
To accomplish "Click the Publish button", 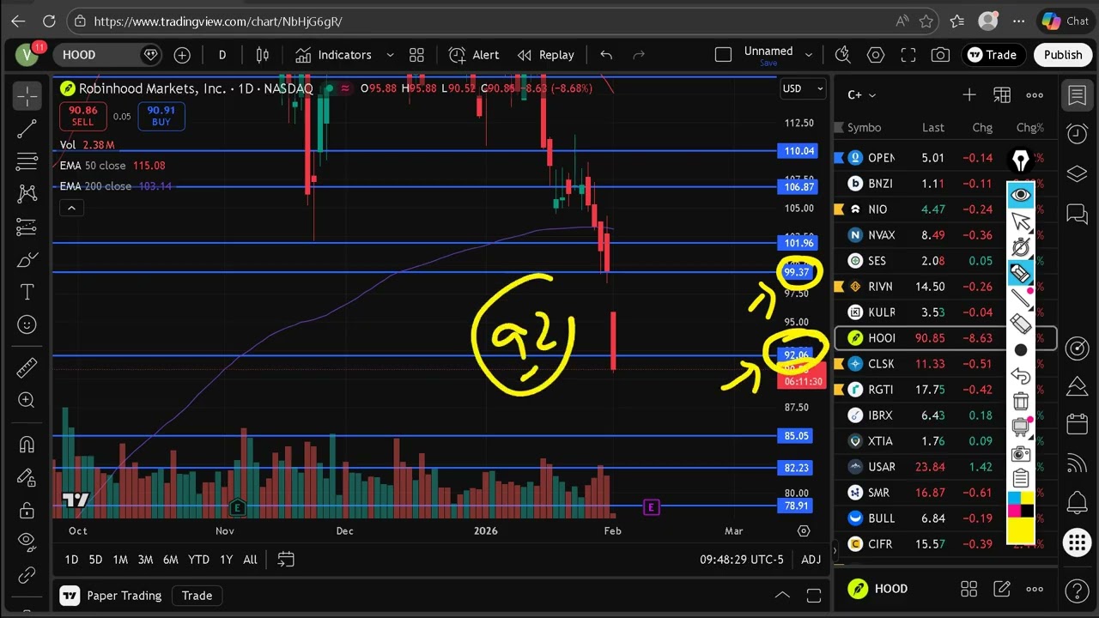I will 1063,55.
